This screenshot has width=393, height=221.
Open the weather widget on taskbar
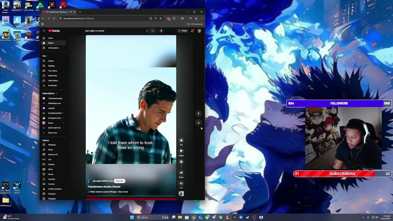(10, 217)
